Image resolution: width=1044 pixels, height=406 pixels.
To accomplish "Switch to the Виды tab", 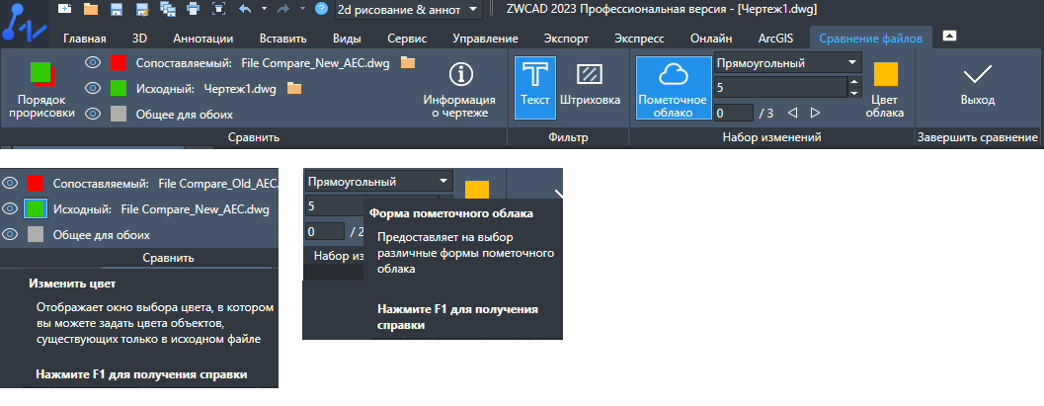I will click(x=347, y=39).
